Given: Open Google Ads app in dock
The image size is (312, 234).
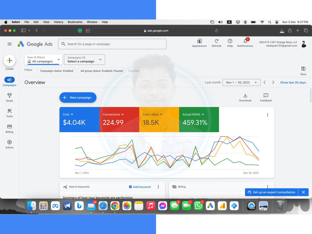Looking at the screenshot, I should coord(210,206).
